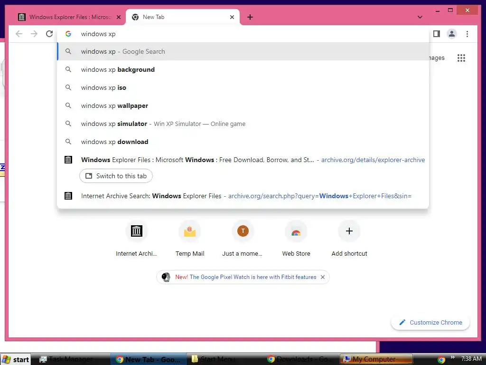Choose windows xp - Google Search suggestion
This screenshot has height=365, width=486.
(243, 51)
